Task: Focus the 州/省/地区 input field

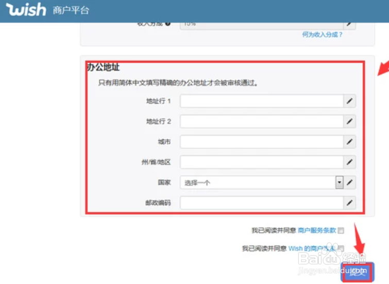Action: (262, 162)
